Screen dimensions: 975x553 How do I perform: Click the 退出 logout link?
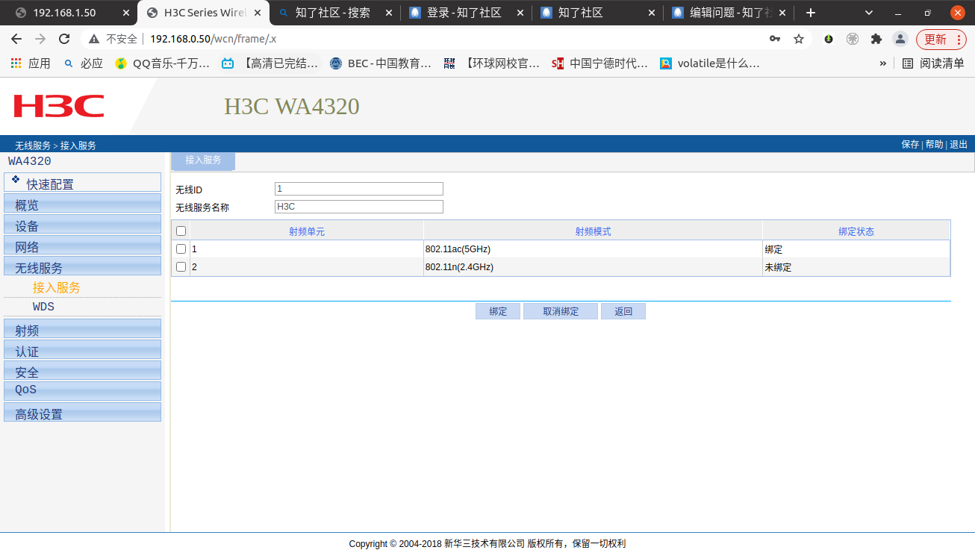pyautogui.click(x=959, y=145)
